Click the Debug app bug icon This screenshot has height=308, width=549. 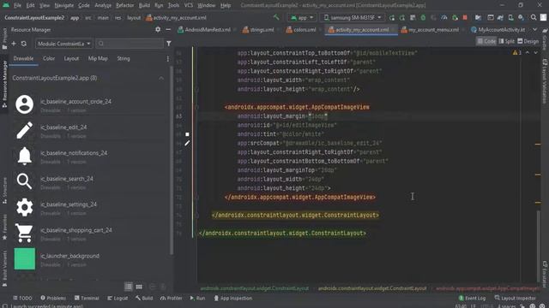423,17
